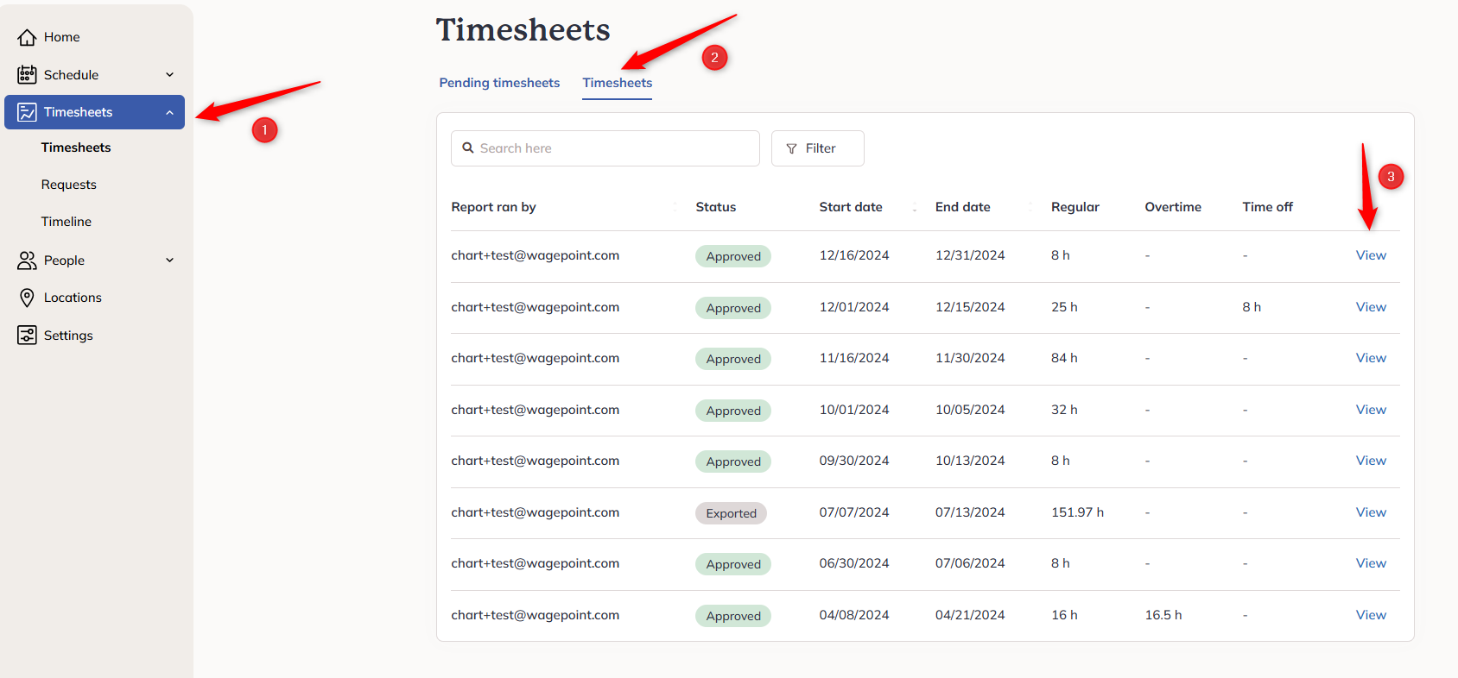This screenshot has height=678, width=1458.
Task: Focus the Search here input field
Action: click(x=605, y=148)
